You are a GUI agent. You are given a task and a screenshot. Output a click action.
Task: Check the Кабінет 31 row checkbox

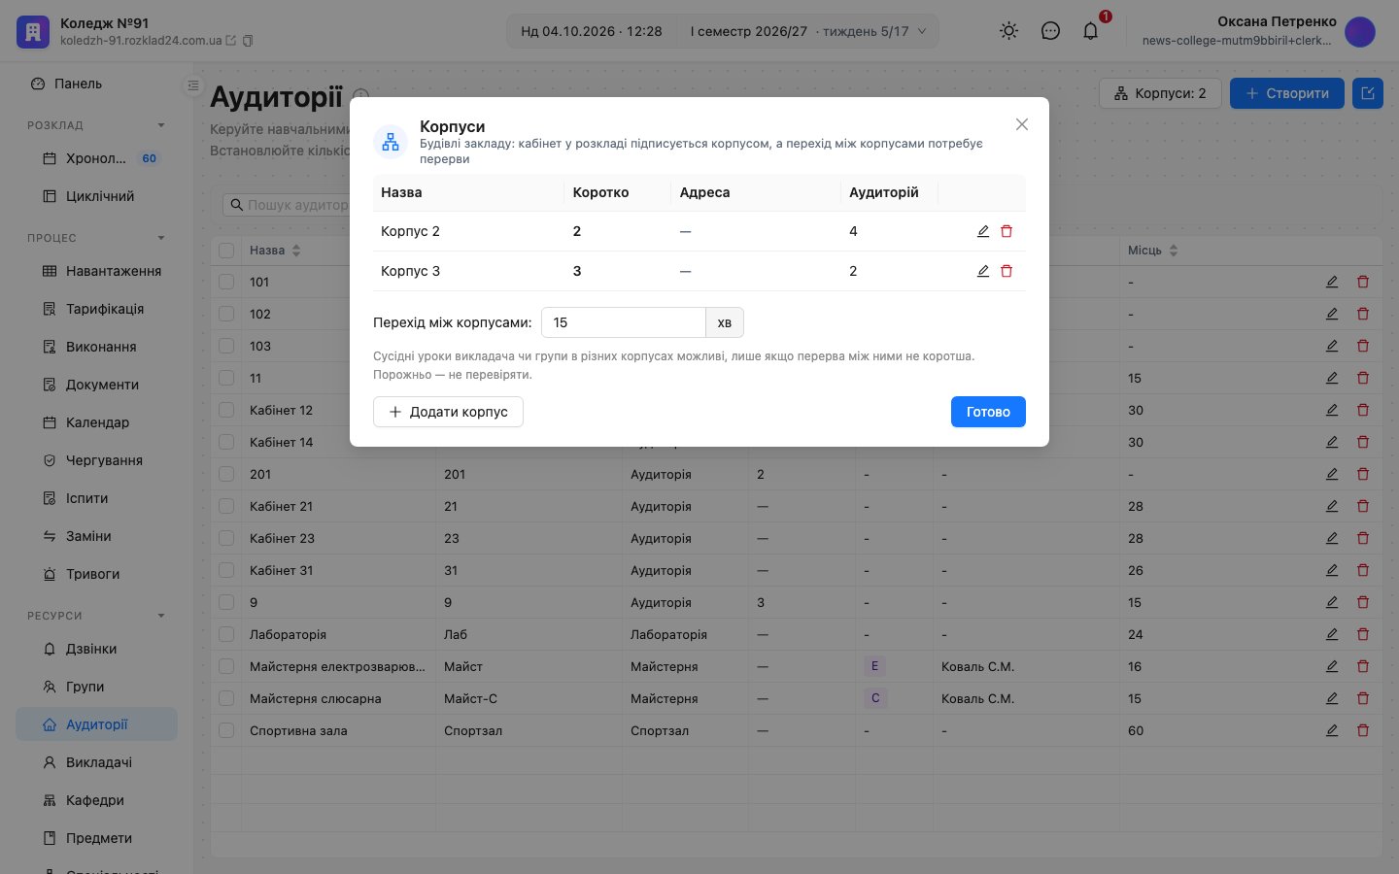point(226,570)
